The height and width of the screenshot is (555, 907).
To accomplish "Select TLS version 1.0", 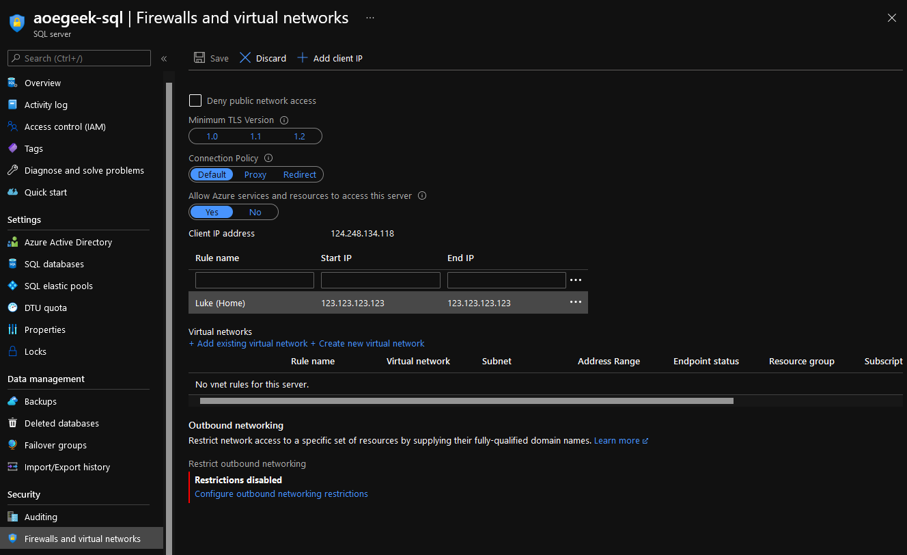I will [212, 136].
